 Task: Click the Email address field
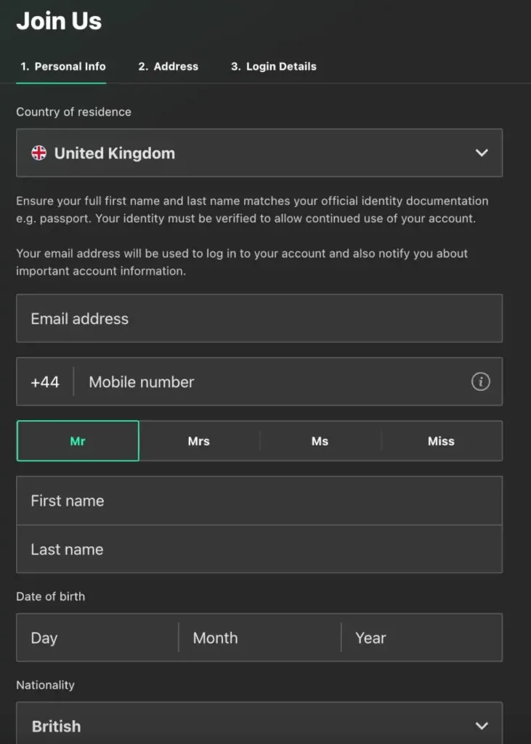(259, 318)
